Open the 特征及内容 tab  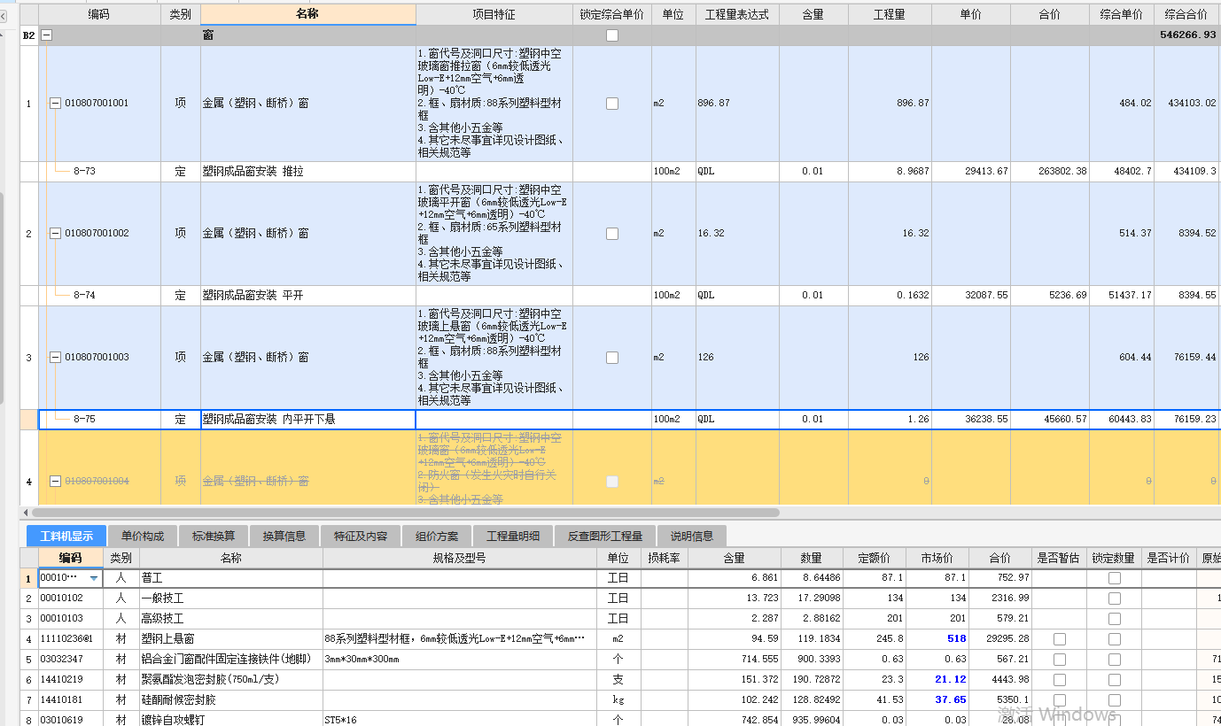[x=361, y=536]
